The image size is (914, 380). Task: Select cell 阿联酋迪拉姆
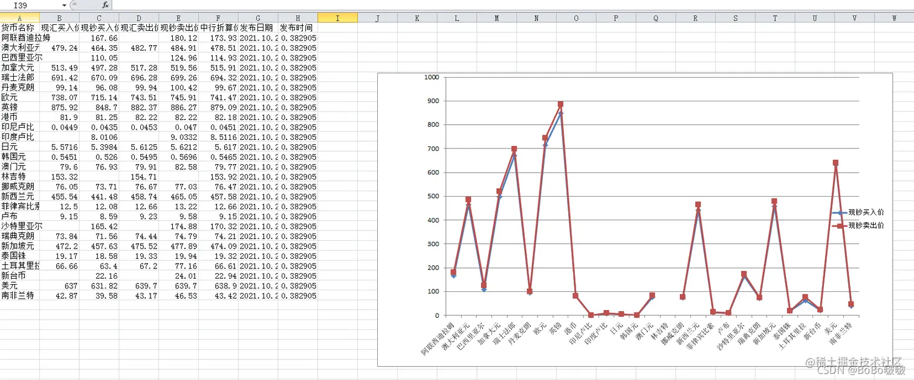point(25,37)
